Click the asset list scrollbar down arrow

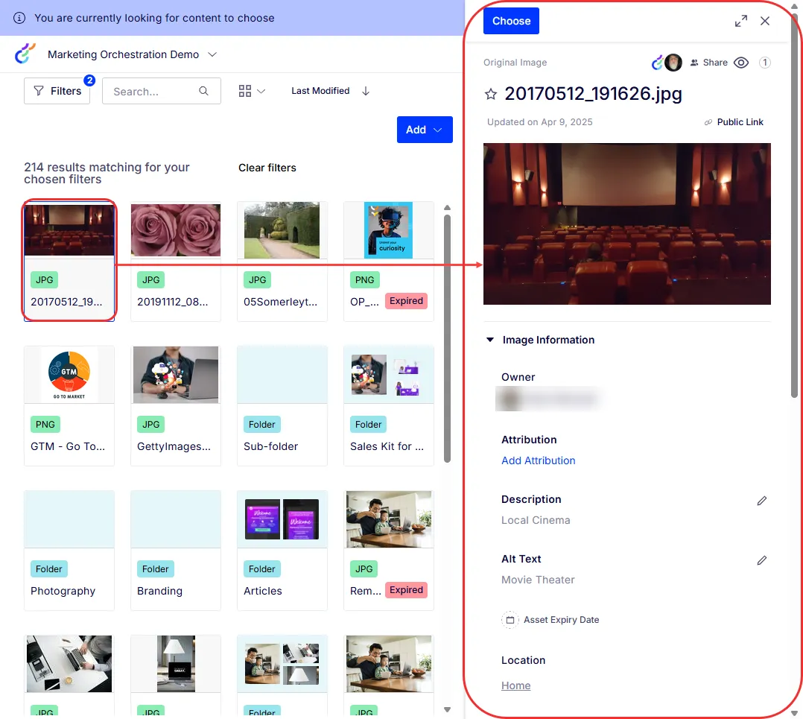pos(447,710)
